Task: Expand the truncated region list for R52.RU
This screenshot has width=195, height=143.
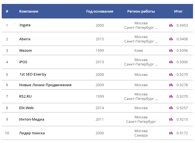Action: (156, 99)
